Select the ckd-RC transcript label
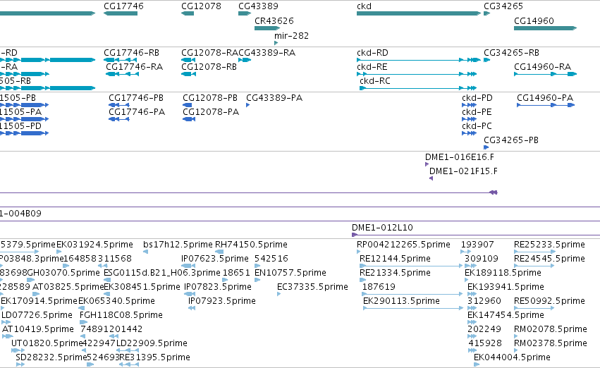The height and width of the screenshot is (368, 600). [x=375, y=80]
